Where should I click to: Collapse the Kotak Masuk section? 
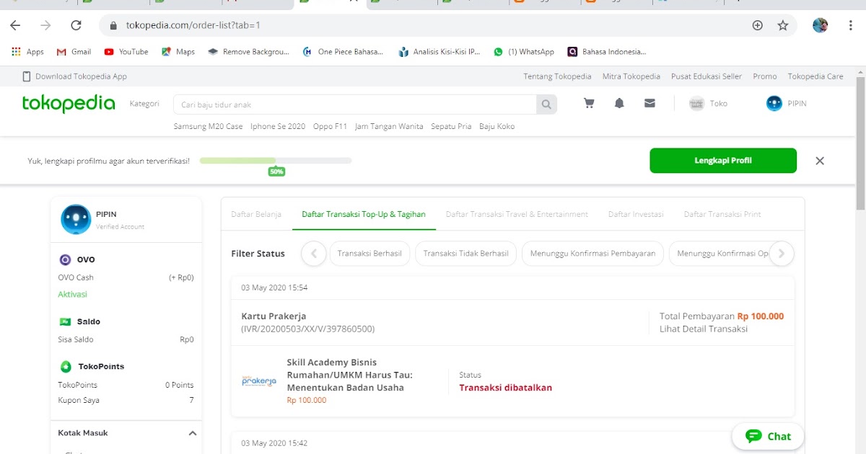coord(193,433)
